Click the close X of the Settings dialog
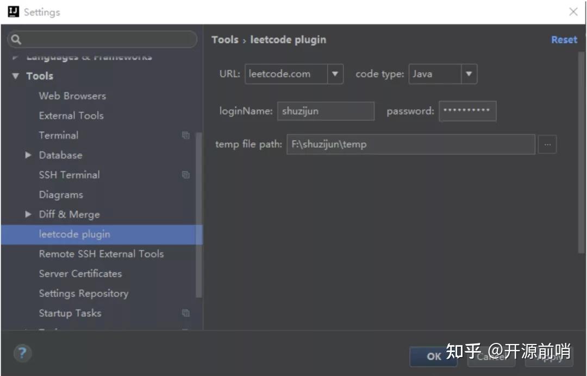587x376 pixels. pos(573,12)
